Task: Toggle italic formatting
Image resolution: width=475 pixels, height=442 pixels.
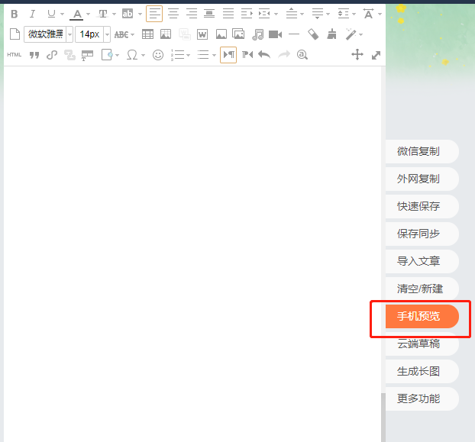Action: pos(32,14)
